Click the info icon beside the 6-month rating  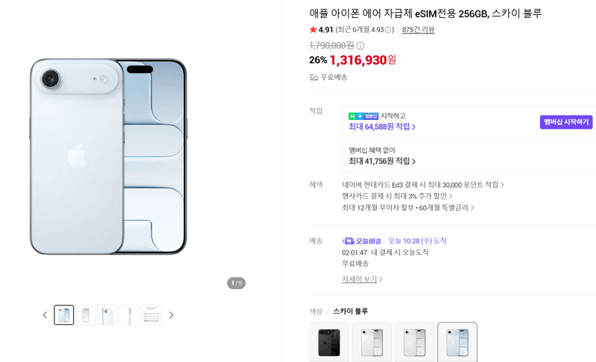click(387, 30)
